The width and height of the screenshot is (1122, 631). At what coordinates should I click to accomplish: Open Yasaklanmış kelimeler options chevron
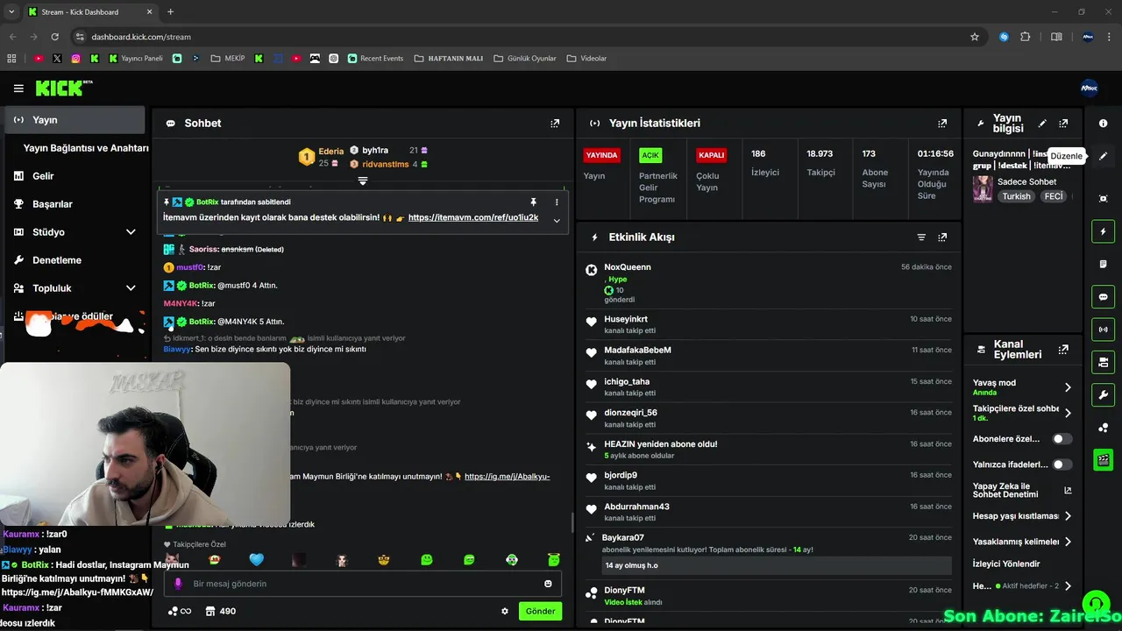(x=1068, y=542)
